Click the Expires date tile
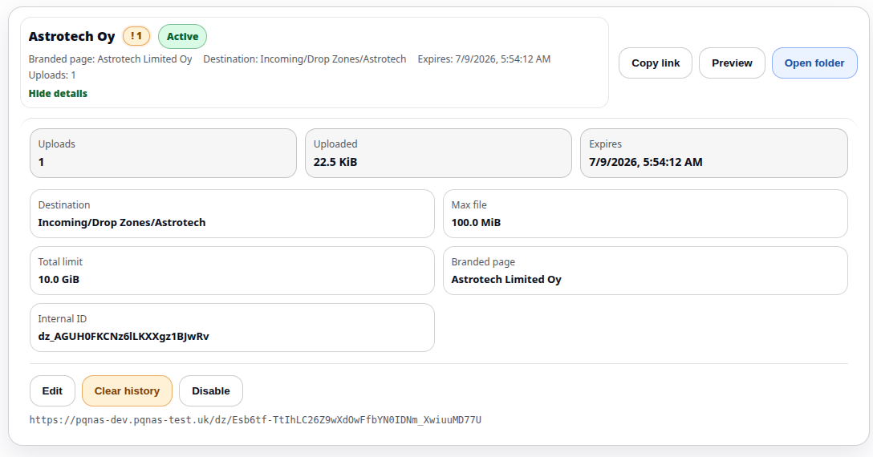Image resolution: width=873 pixels, height=457 pixels. point(714,153)
